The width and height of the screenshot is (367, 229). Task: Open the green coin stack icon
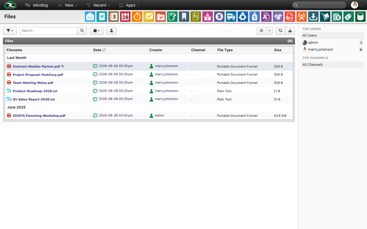point(337,17)
